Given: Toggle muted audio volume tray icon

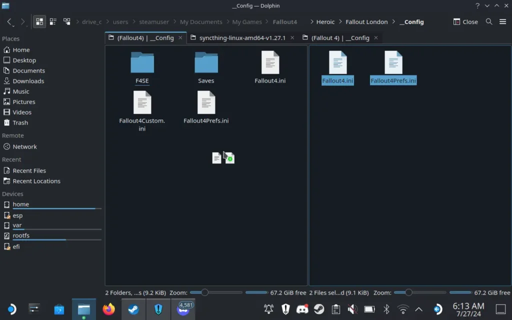Looking at the screenshot, I should [x=352, y=309].
